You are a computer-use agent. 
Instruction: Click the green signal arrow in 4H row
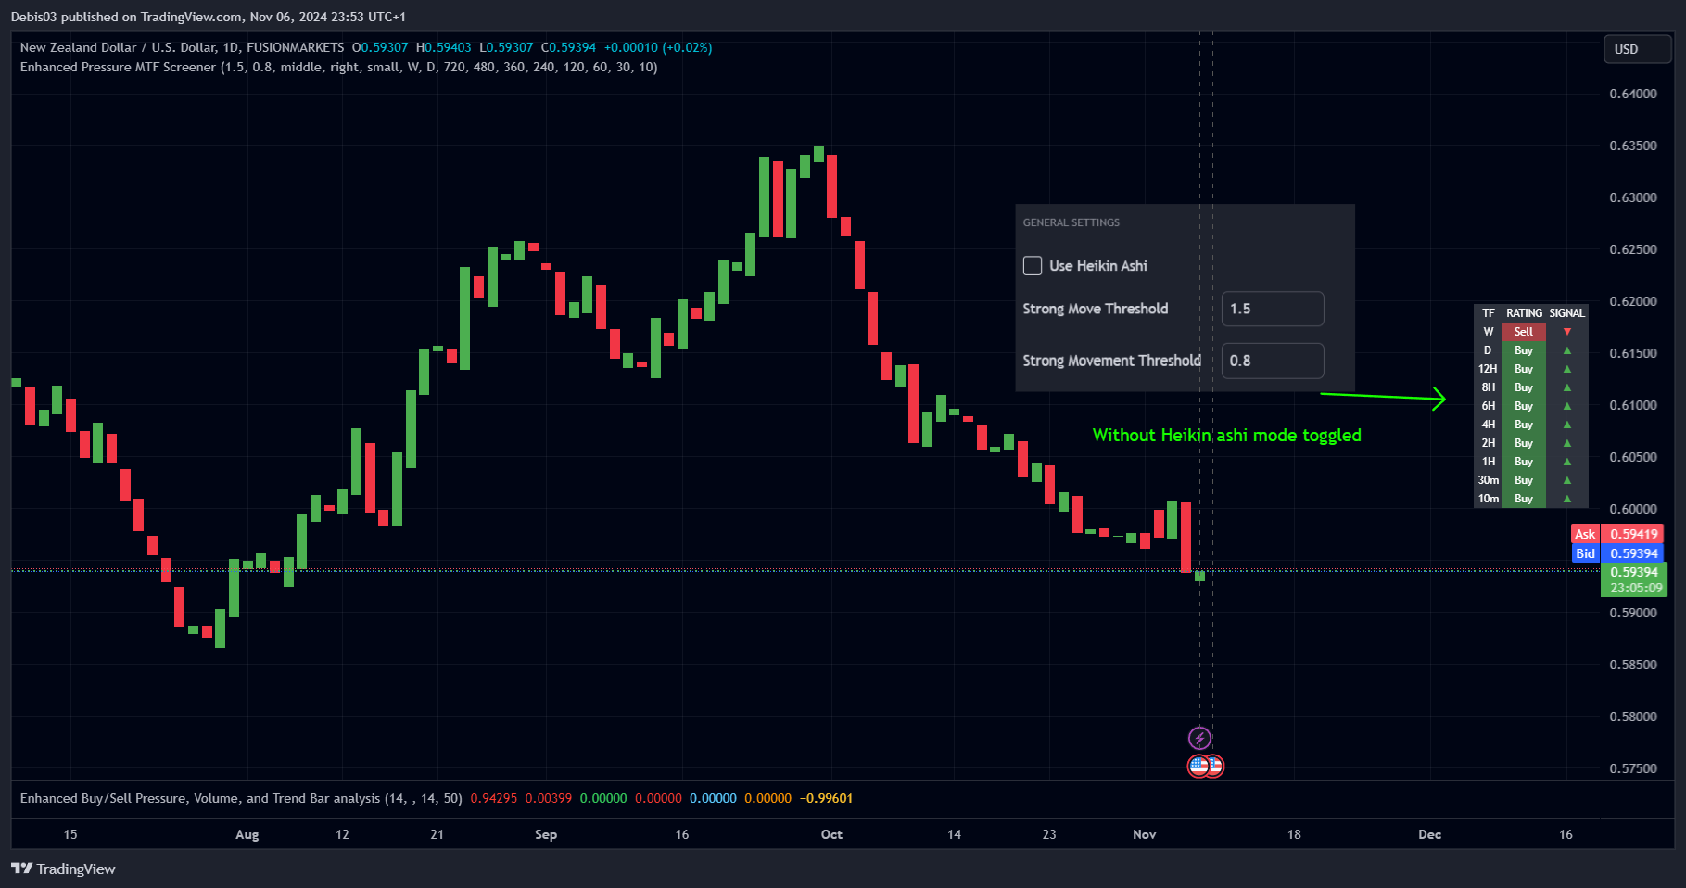(1567, 425)
